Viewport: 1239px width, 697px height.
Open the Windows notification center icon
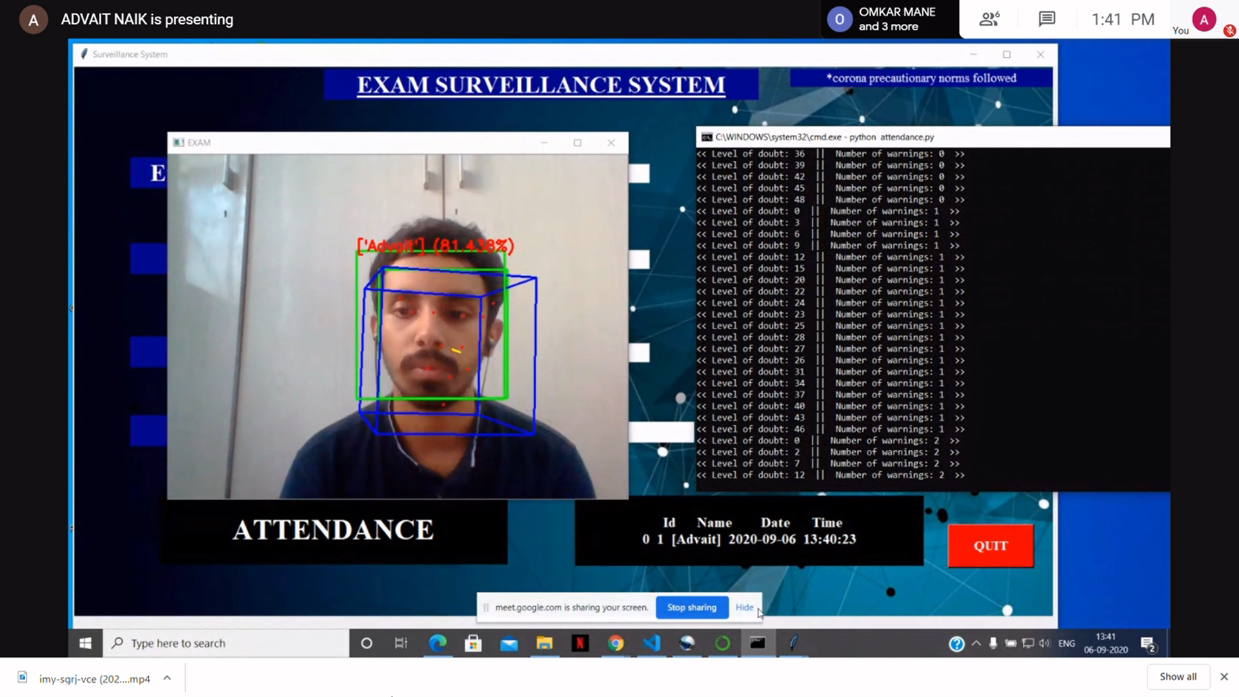(1147, 643)
